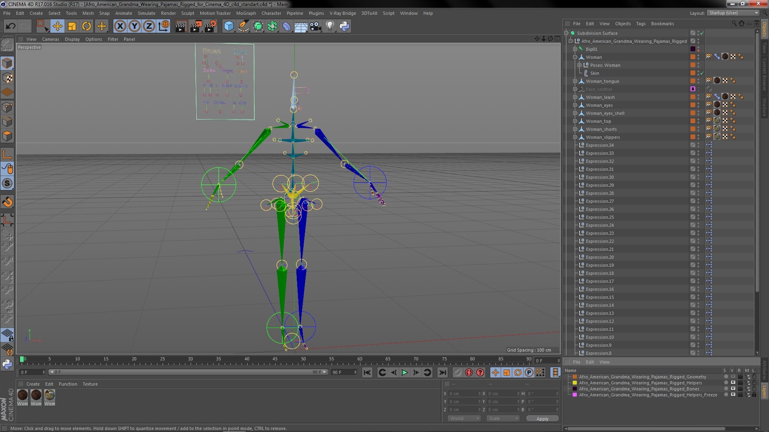Click the record active objects button

457,372
